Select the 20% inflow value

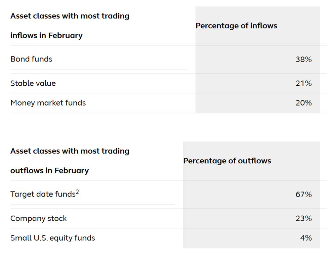(303, 103)
